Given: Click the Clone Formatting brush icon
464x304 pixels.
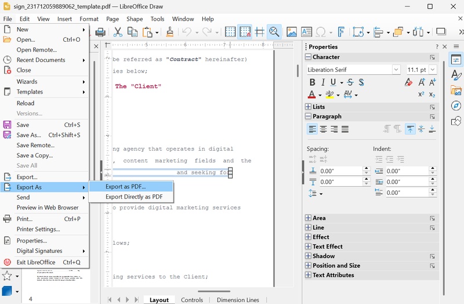Looking at the screenshot, I should [x=170, y=32].
